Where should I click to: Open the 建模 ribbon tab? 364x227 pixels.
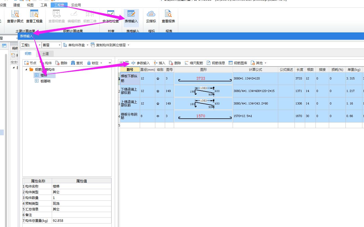(x=17, y=5)
